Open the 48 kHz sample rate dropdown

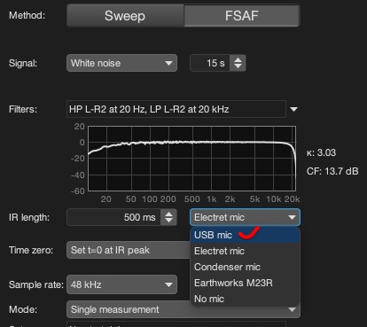click(121, 284)
